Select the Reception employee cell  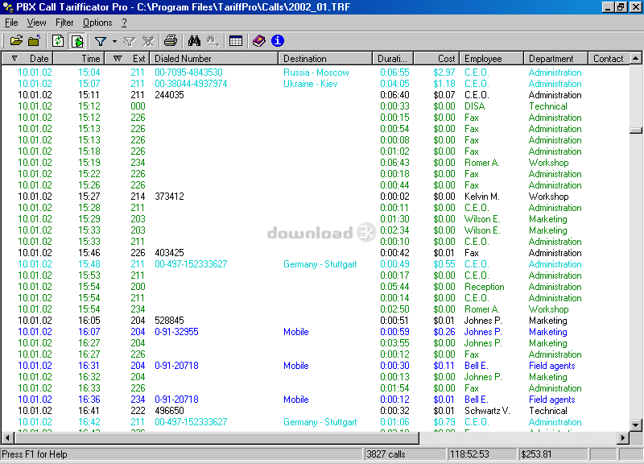(485, 287)
